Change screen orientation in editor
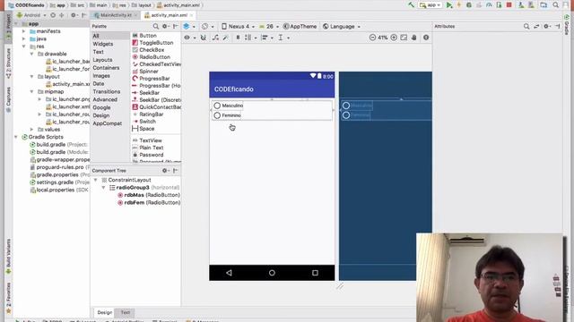Image resolution: width=574 pixels, height=322 pixels. tap(207, 26)
